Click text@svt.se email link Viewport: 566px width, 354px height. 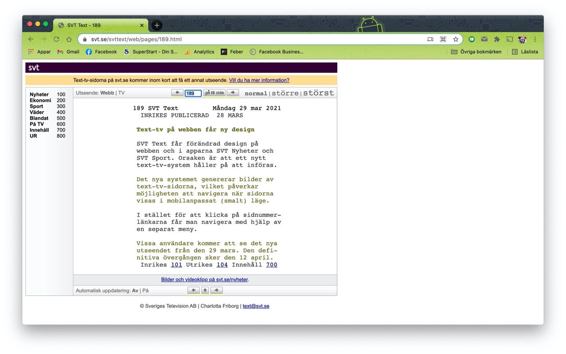coord(256,306)
